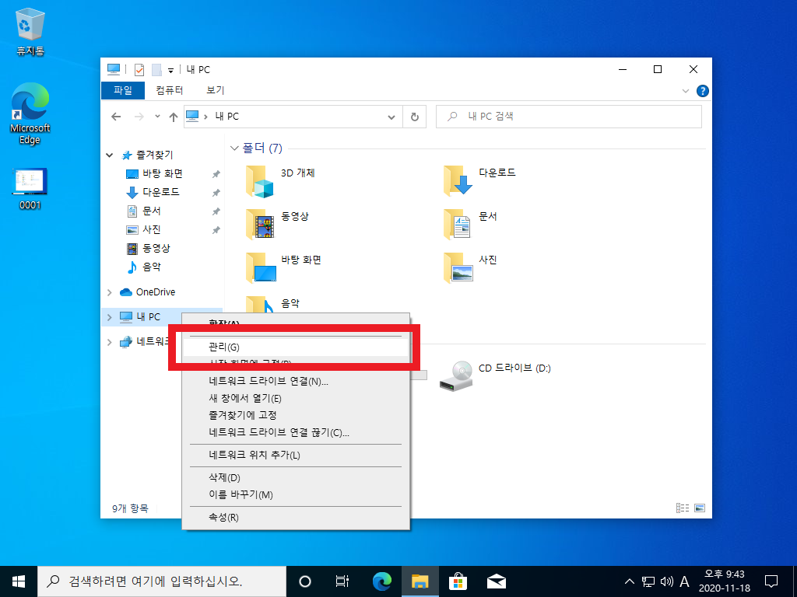Image resolution: width=797 pixels, height=597 pixels.
Task: Click the help question mark icon
Action: [702, 91]
